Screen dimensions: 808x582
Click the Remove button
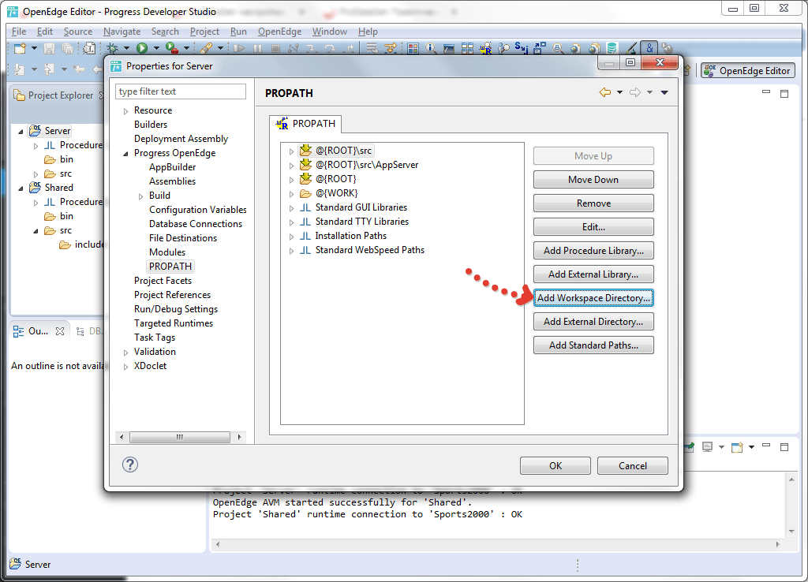[593, 203]
